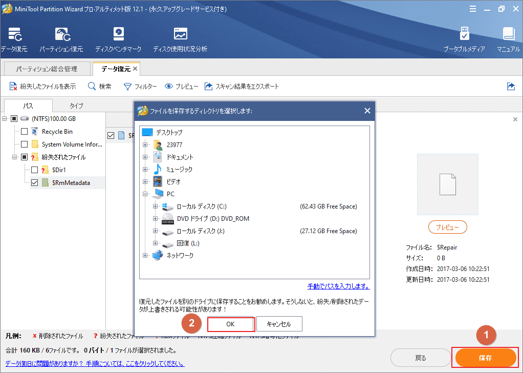
Task: Click the share icon at toolbar right
Action: tap(511, 87)
